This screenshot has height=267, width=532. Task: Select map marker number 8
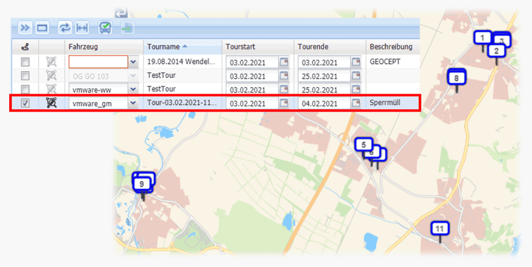456,78
